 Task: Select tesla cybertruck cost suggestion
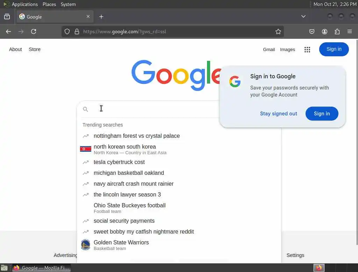point(179,162)
